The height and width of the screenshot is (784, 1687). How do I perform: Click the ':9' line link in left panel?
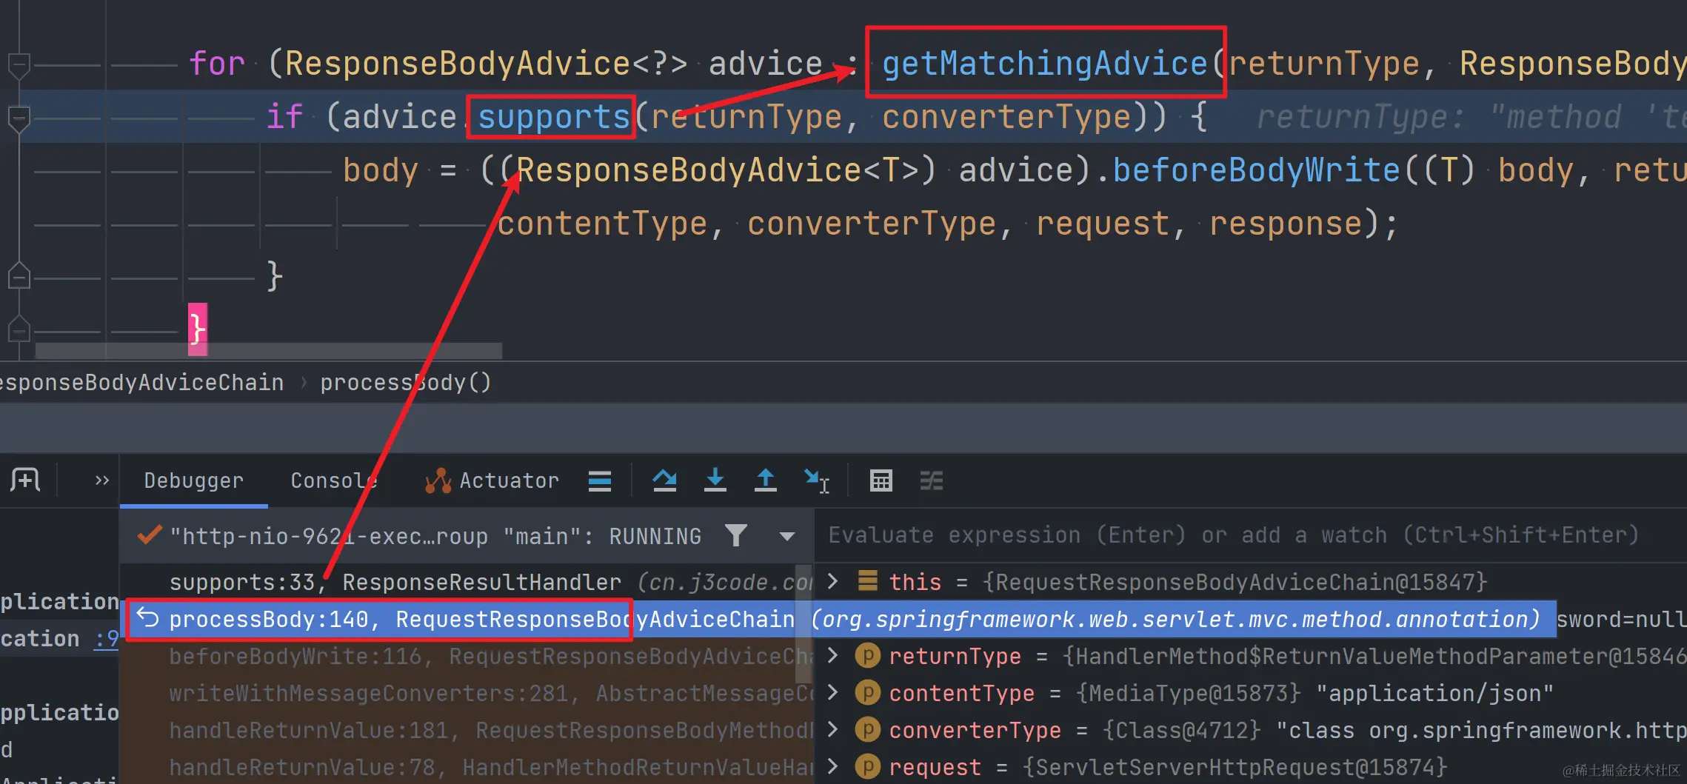tap(107, 639)
